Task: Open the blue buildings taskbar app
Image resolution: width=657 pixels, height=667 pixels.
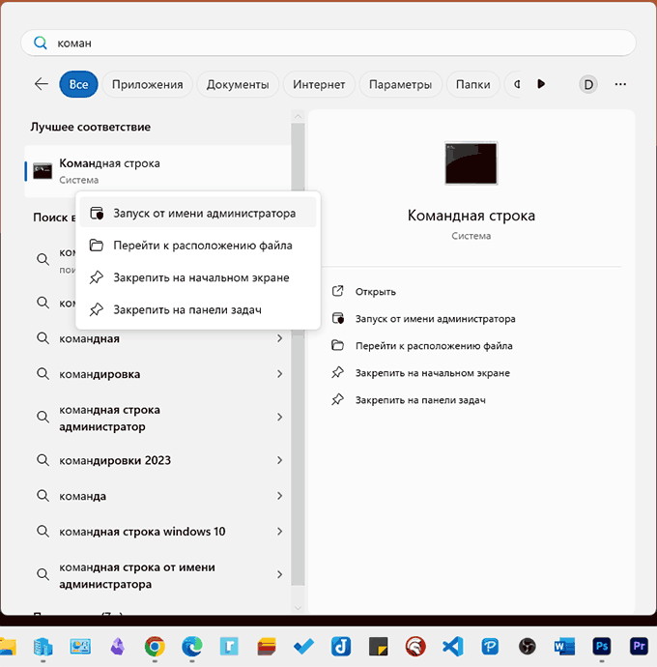Action: [x=43, y=647]
